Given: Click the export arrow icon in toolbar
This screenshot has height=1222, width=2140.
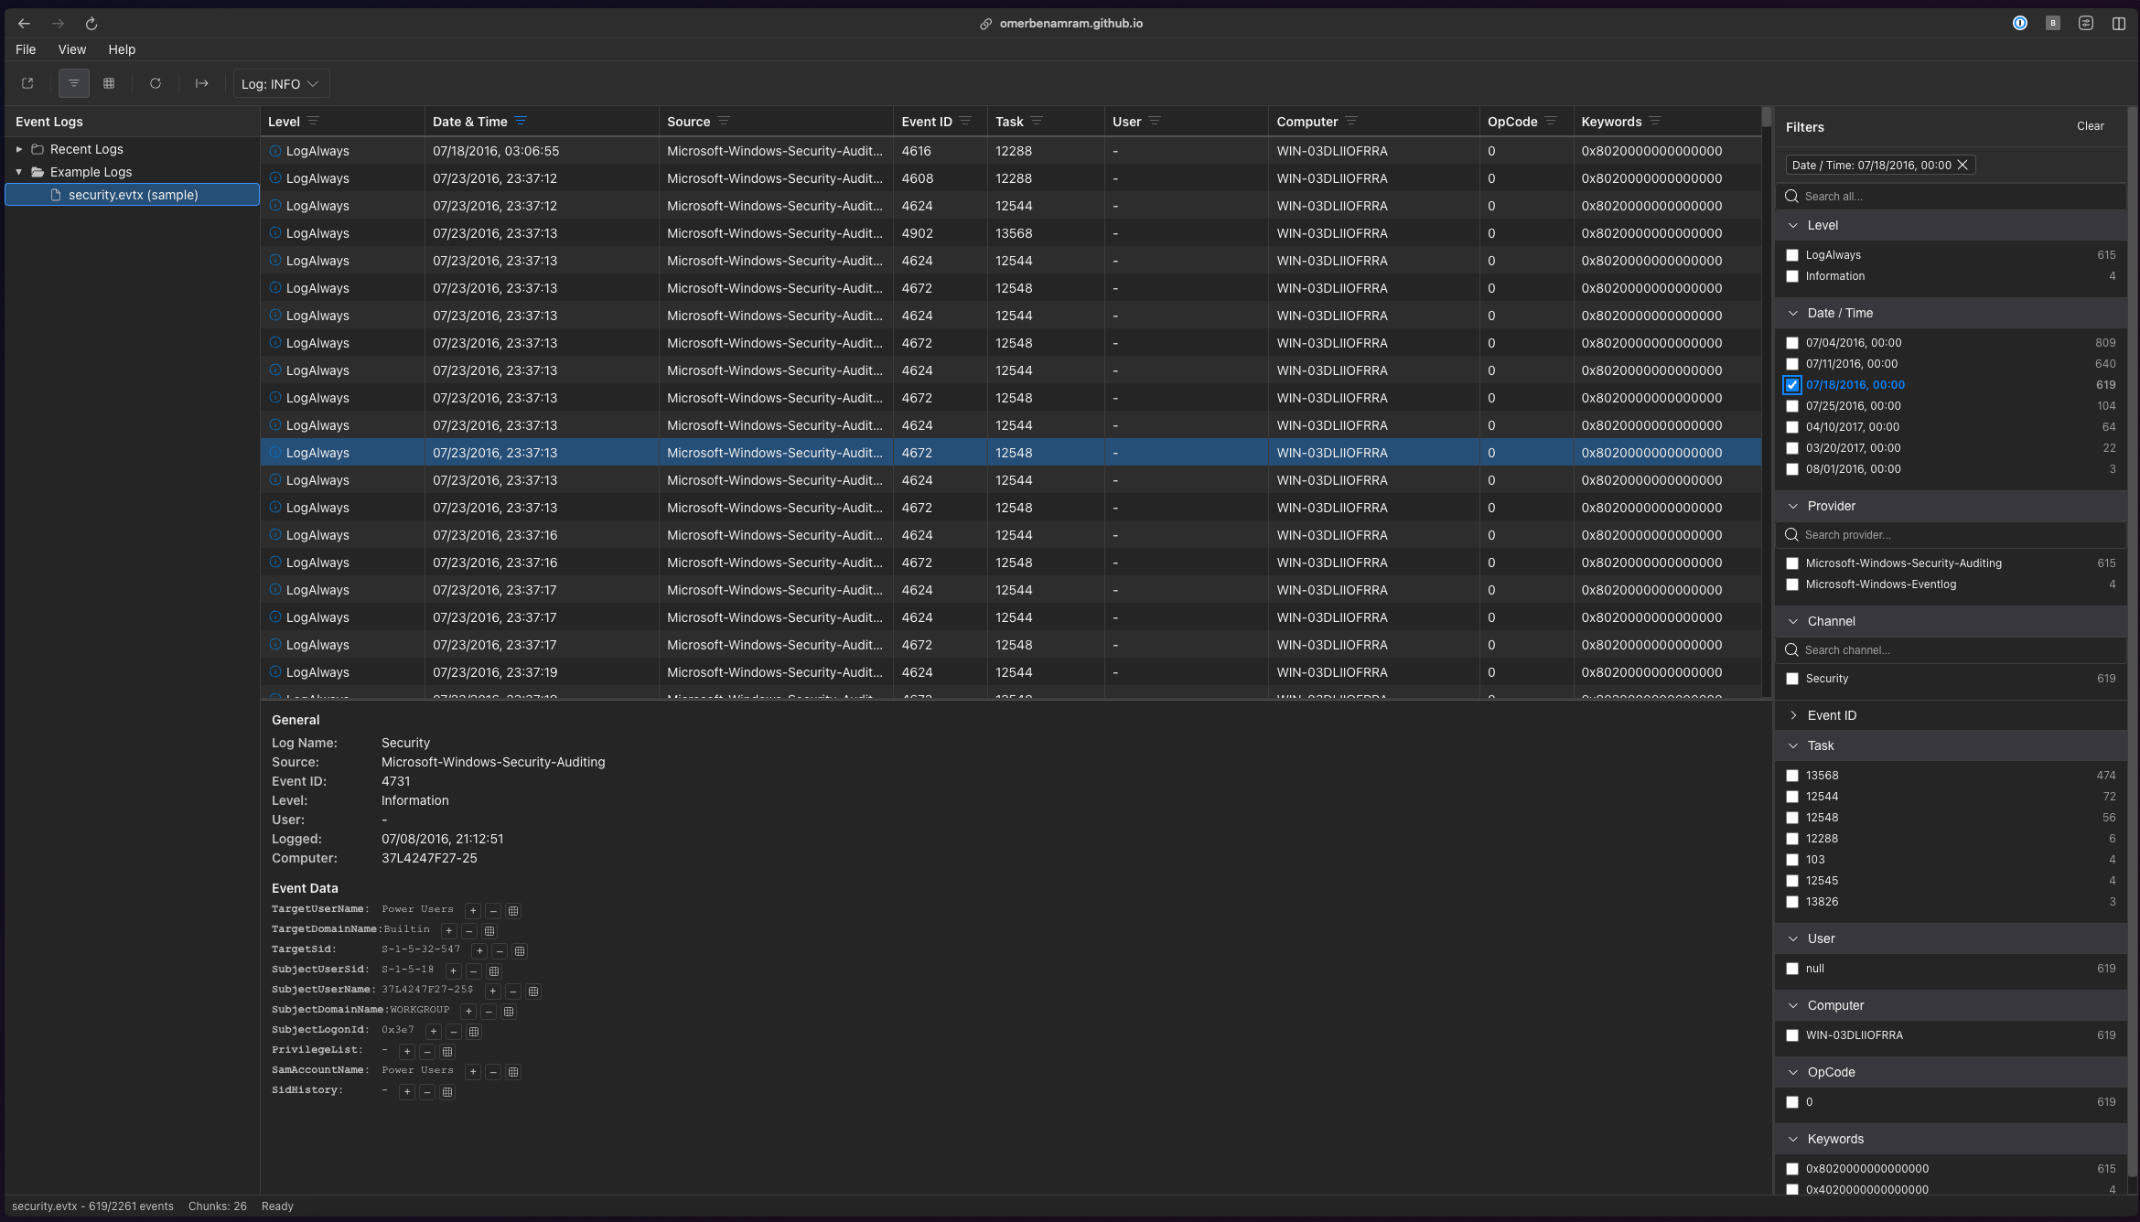Looking at the screenshot, I should coord(201,83).
